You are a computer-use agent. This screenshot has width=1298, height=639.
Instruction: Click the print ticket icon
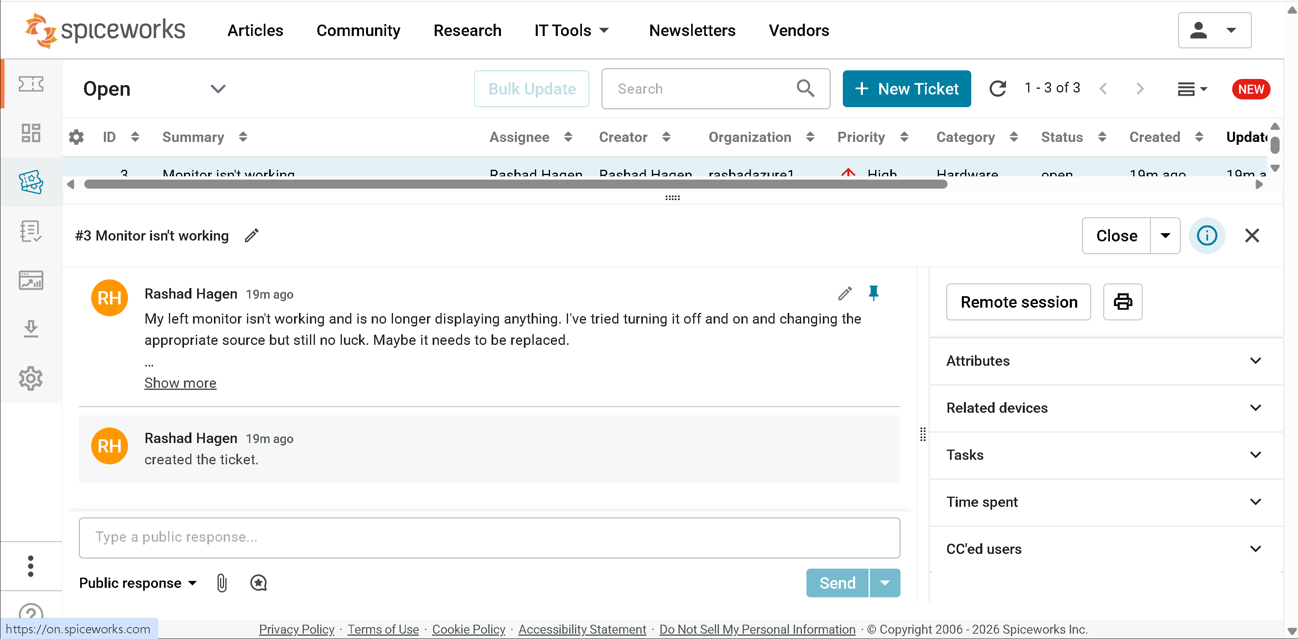(x=1122, y=302)
